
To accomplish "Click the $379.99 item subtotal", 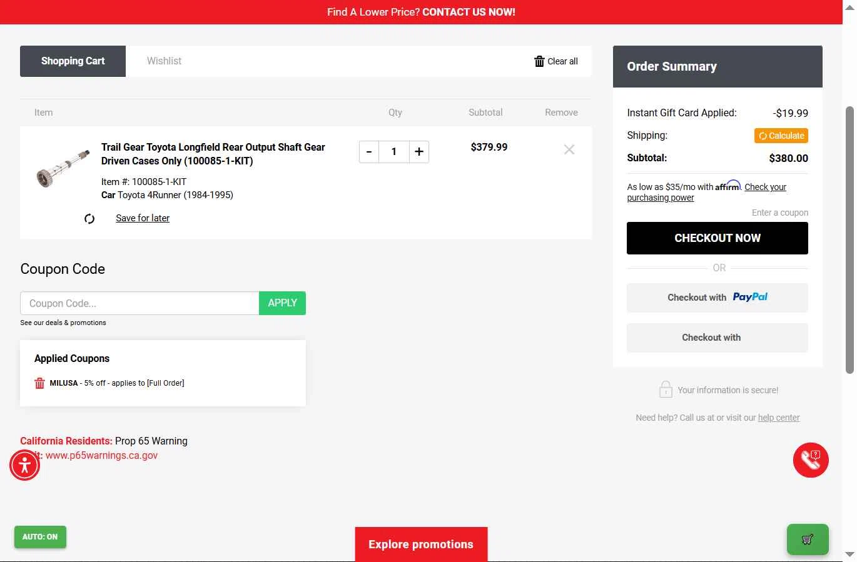I will (x=489, y=147).
